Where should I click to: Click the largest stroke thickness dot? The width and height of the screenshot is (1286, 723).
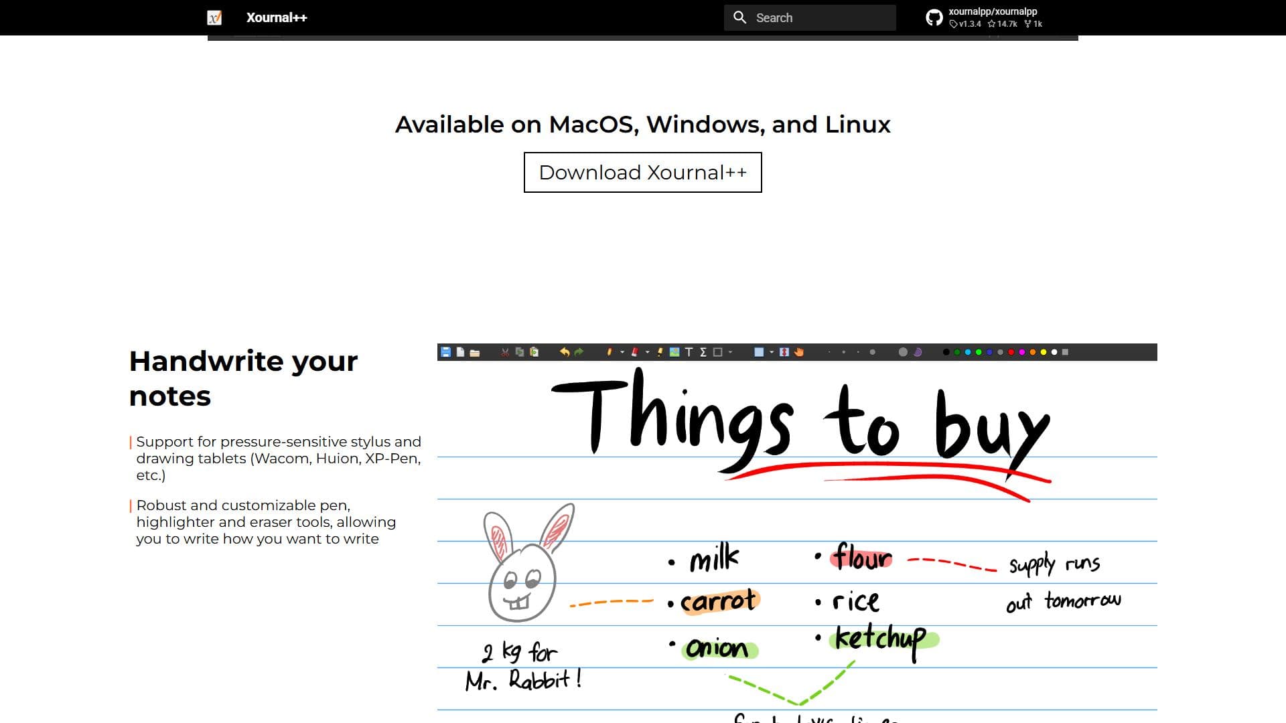click(x=872, y=352)
